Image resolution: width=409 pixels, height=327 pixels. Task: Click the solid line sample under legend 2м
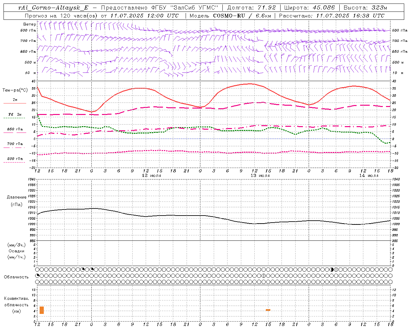15,103
